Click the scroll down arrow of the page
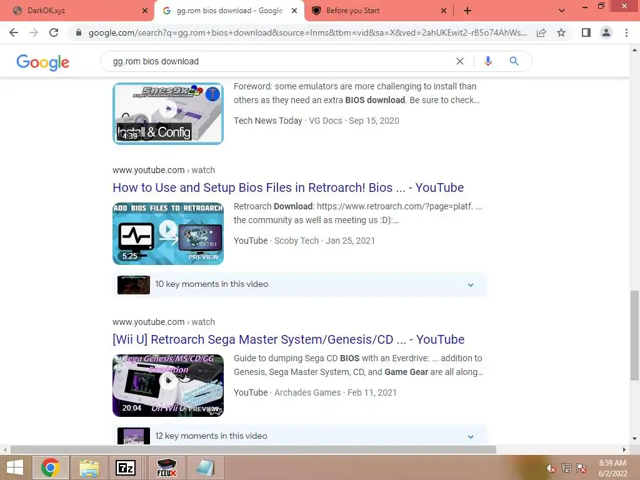Screen dimensions: 640x480 [634, 439]
